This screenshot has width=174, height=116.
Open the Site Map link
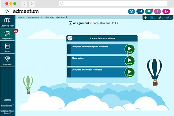point(7,100)
